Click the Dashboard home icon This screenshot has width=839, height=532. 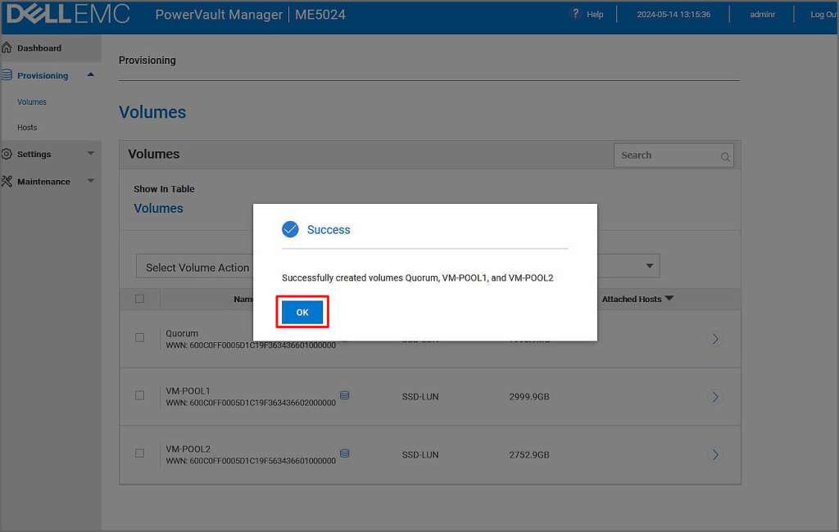click(x=7, y=48)
